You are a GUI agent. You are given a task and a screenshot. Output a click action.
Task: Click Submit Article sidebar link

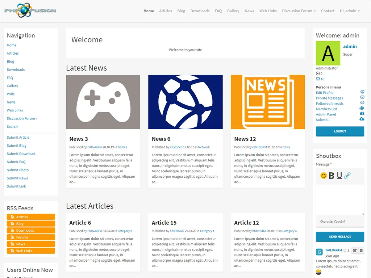click(18, 138)
